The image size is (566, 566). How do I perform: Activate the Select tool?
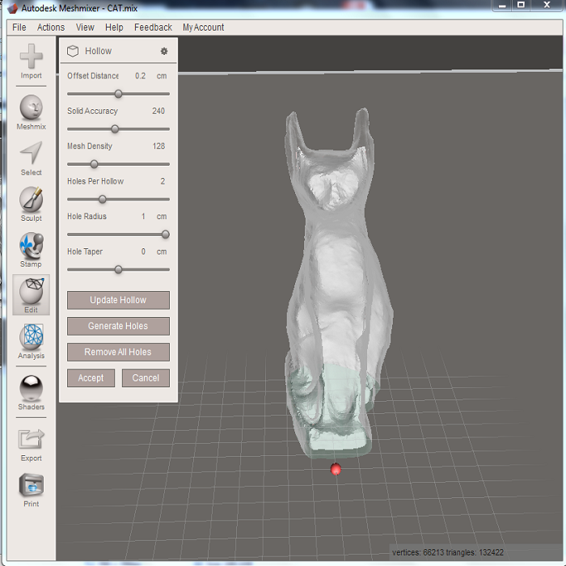tap(31, 158)
